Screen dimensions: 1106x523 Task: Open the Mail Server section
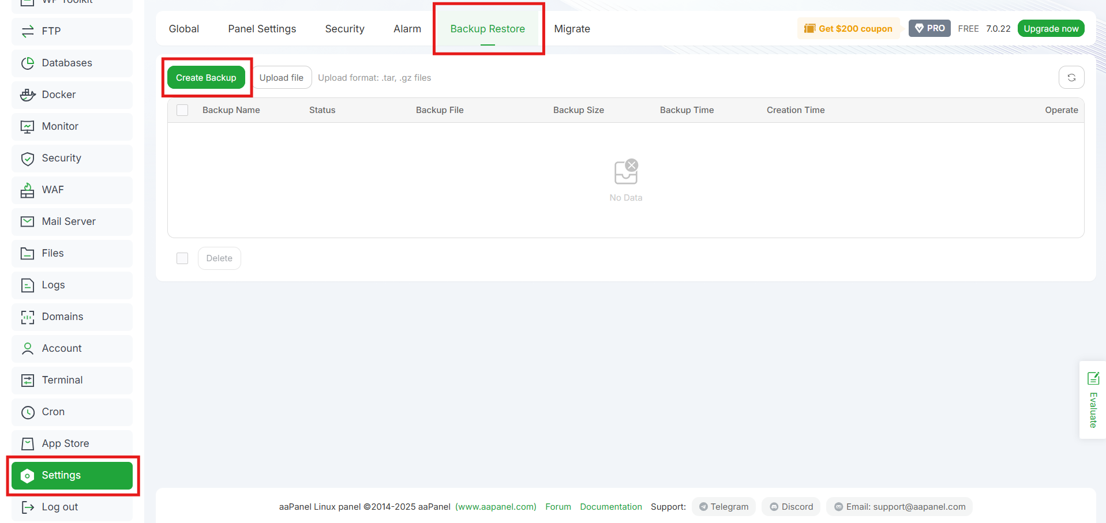pyautogui.click(x=69, y=221)
